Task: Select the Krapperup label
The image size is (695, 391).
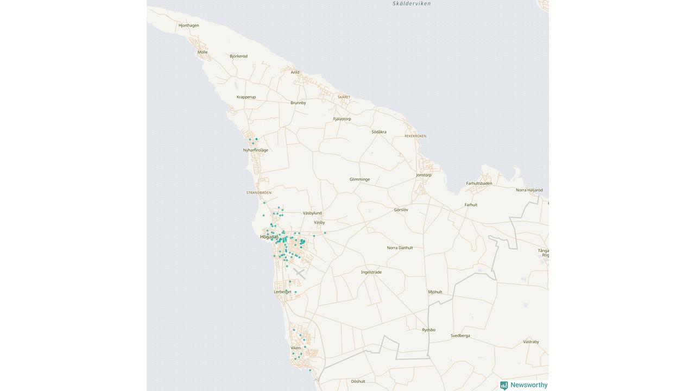Action: 246,97
